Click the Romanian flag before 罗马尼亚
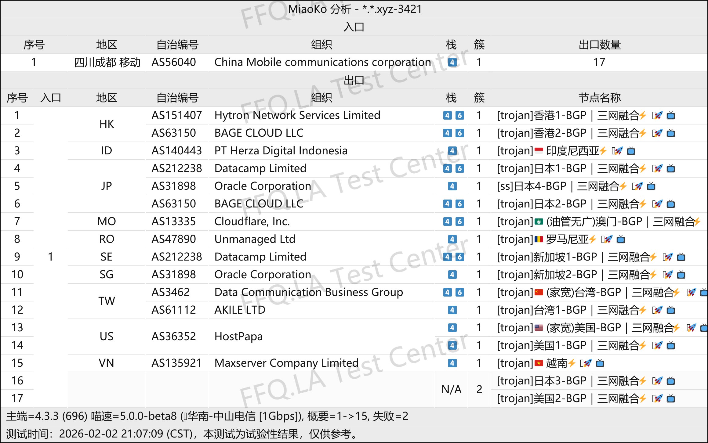This screenshot has width=708, height=443. (x=539, y=239)
